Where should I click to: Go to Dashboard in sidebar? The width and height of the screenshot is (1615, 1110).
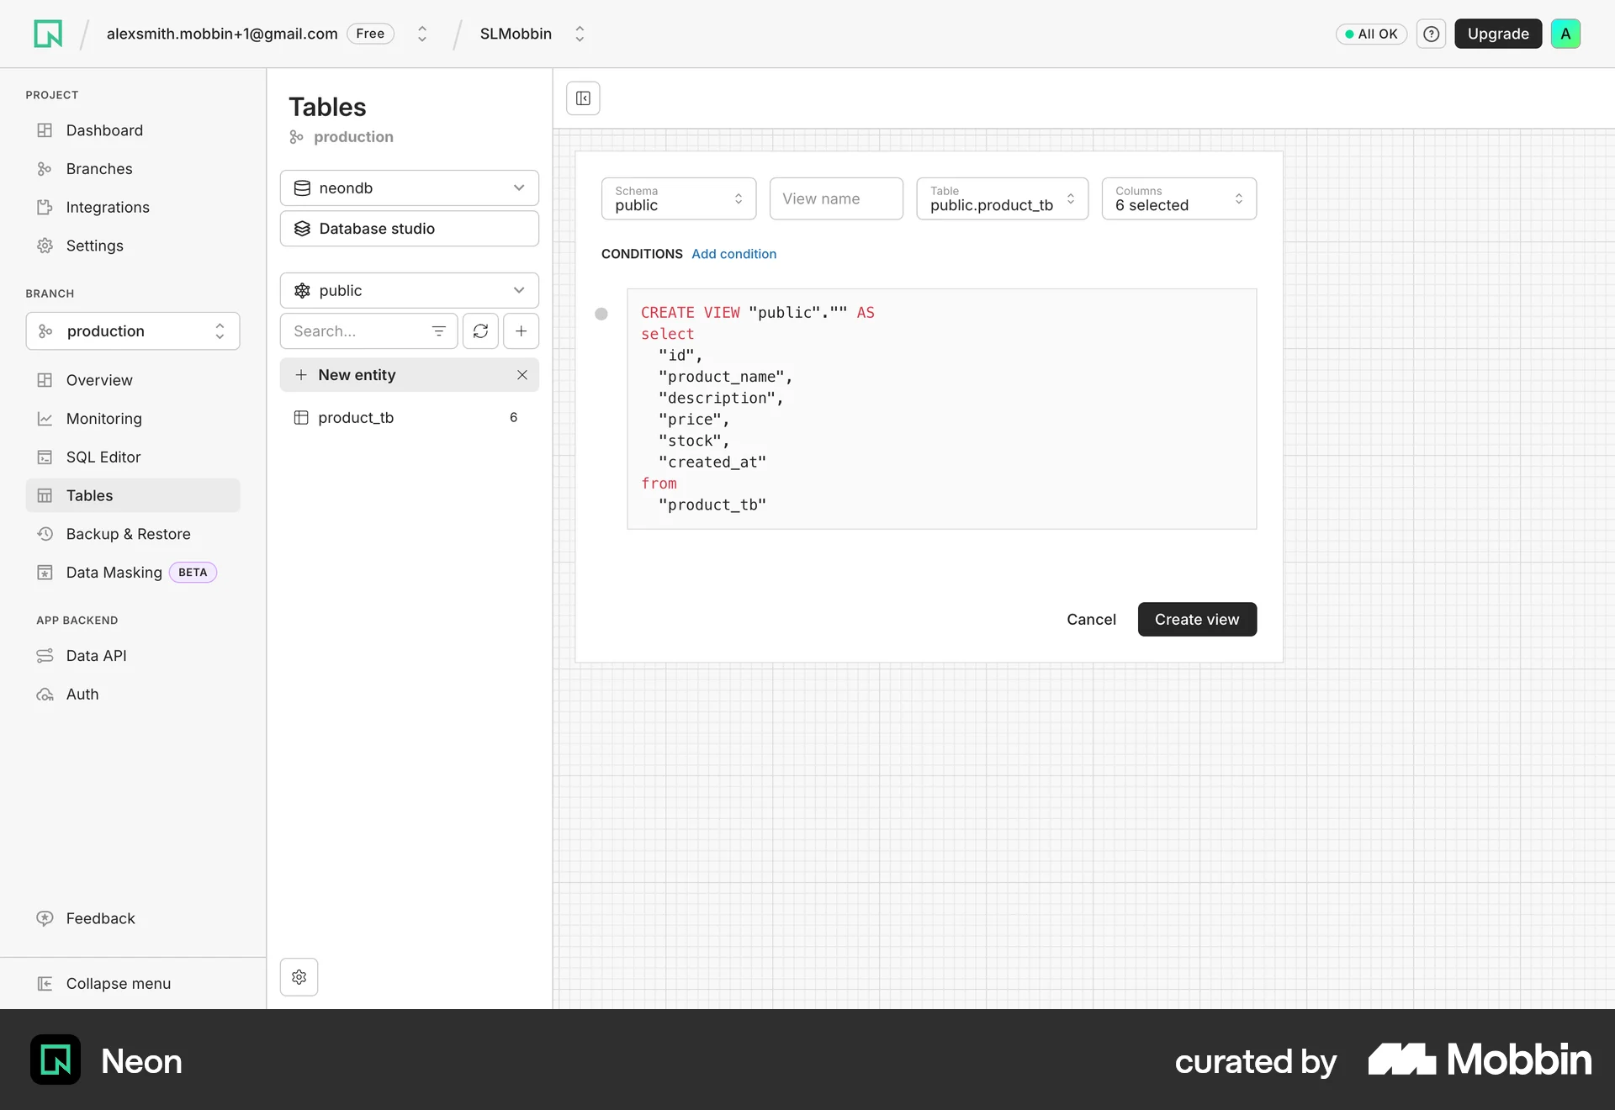[133, 130]
